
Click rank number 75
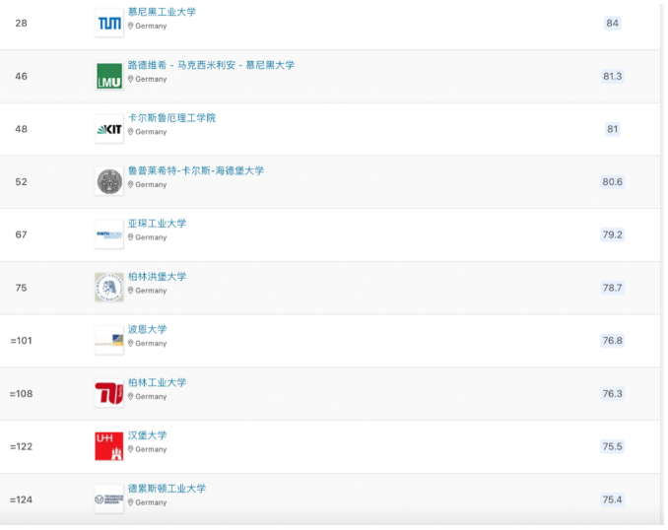pos(22,288)
